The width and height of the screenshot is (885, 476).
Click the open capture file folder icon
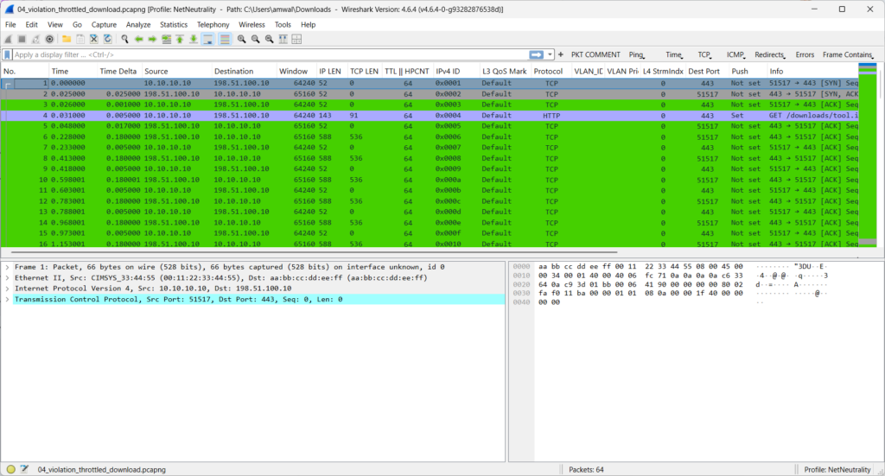point(66,39)
